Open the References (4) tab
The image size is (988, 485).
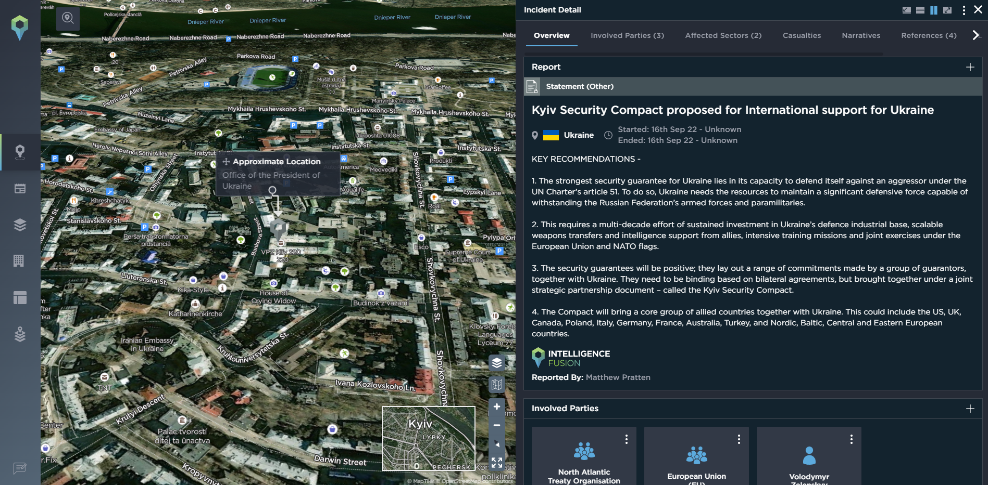coord(929,35)
